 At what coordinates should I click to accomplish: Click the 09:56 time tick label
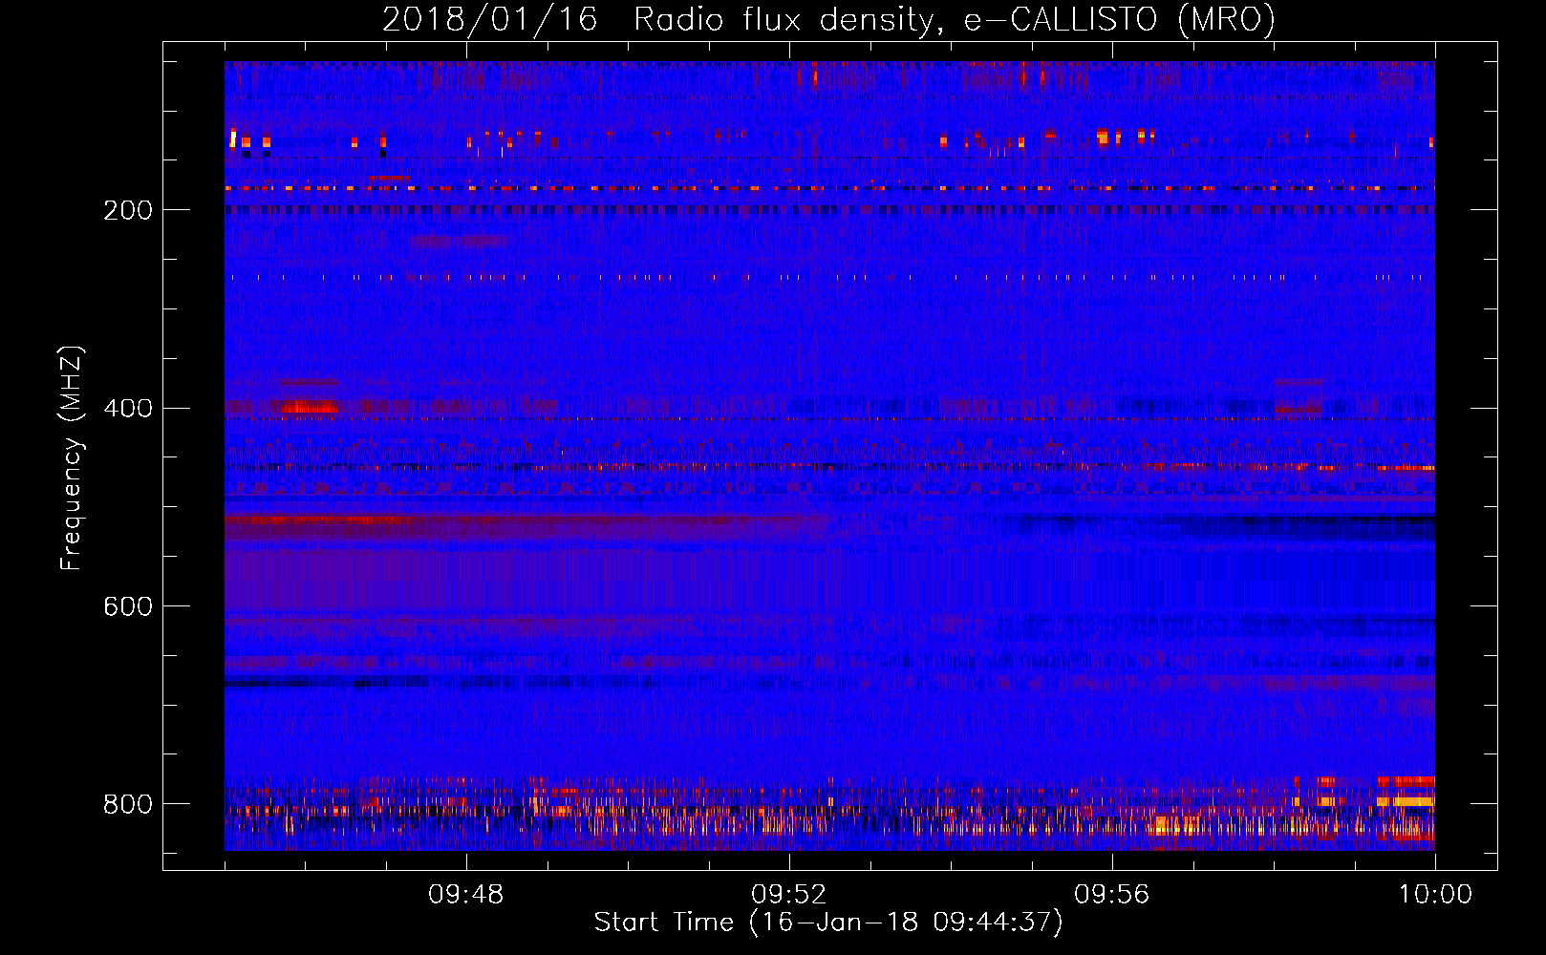point(1112,895)
